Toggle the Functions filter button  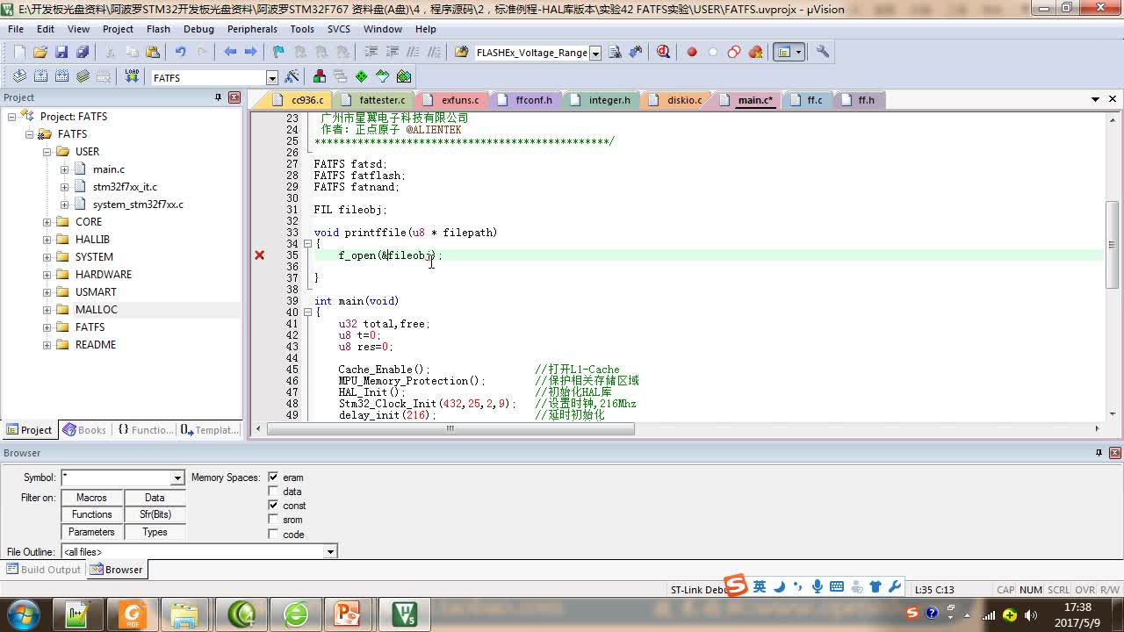point(91,514)
